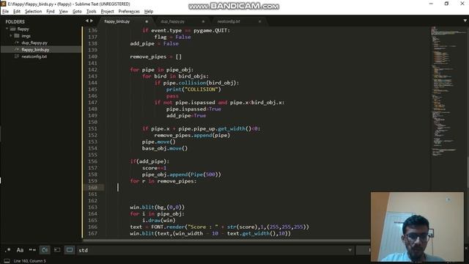Image resolution: width=469 pixels, height=264 pixels.
Task: Close the dup_flappy.py tab via unsaved dot
Action: click(203, 21)
